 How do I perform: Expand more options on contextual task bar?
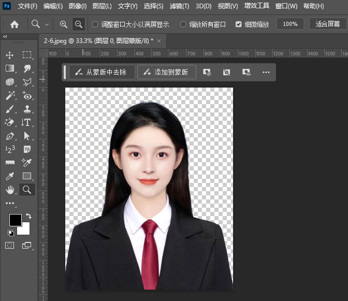266,73
